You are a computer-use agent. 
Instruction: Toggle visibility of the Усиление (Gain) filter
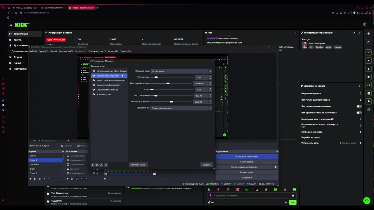(x=94, y=94)
